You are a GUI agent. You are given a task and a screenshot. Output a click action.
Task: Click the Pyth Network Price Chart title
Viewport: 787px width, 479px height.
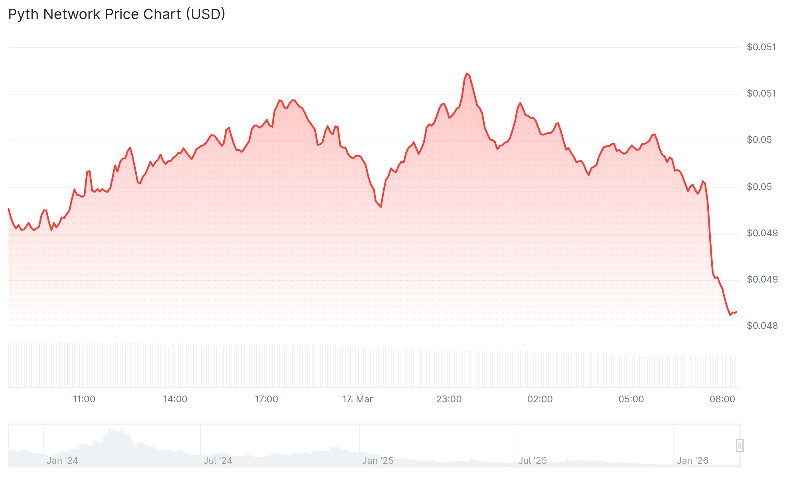pyautogui.click(x=116, y=14)
